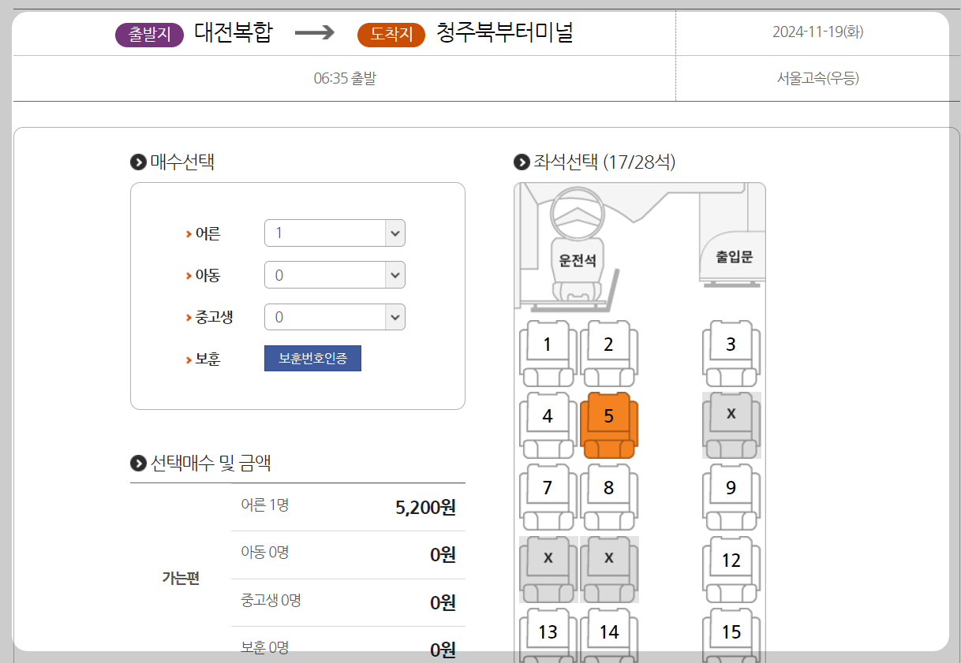The height and width of the screenshot is (663, 961).
Task: Click the arrow icon beside 매수선택 heading
Action: pos(136,161)
